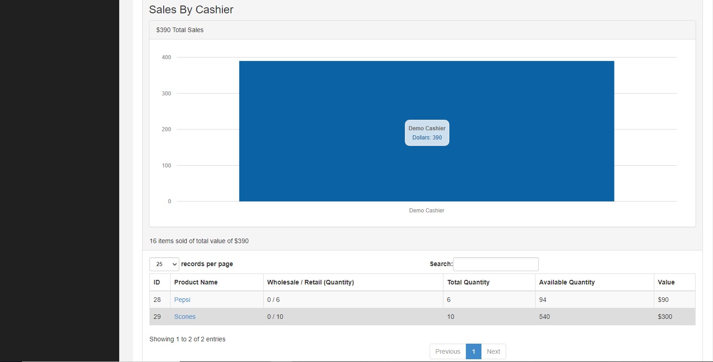
Task: Sort by Wholesale / Retail (Quantity) header
Action: pos(310,282)
